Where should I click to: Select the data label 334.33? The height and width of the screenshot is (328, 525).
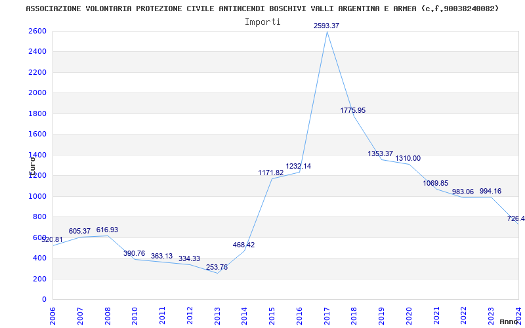pos(189,258)
